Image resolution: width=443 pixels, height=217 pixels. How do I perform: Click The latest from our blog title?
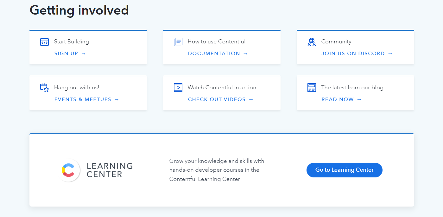352,87
